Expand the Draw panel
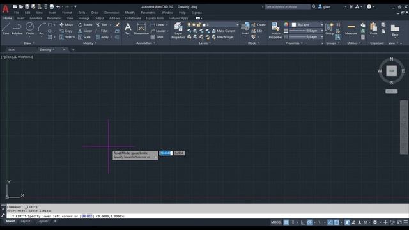This screenshot has width=409, height=230. pos(29,43)
